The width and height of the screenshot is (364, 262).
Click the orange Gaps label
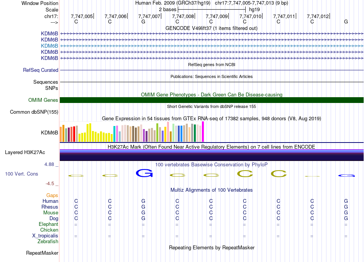point(52,195)
